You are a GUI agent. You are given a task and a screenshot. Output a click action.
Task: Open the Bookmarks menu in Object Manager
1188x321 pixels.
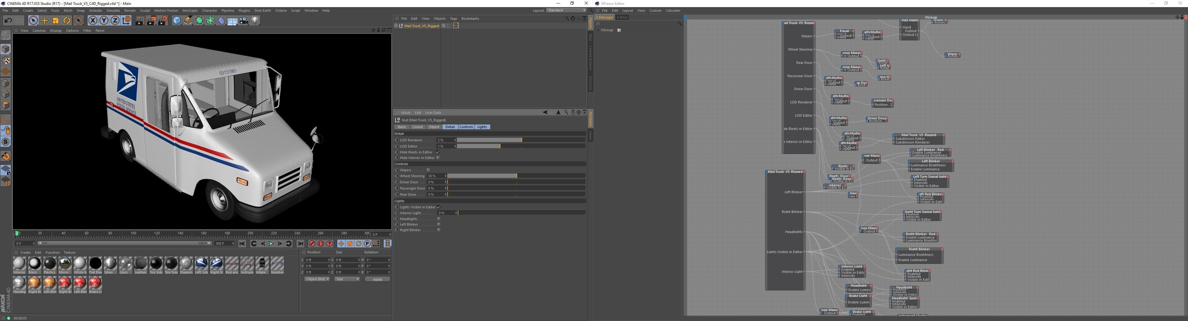coord(470,19)
